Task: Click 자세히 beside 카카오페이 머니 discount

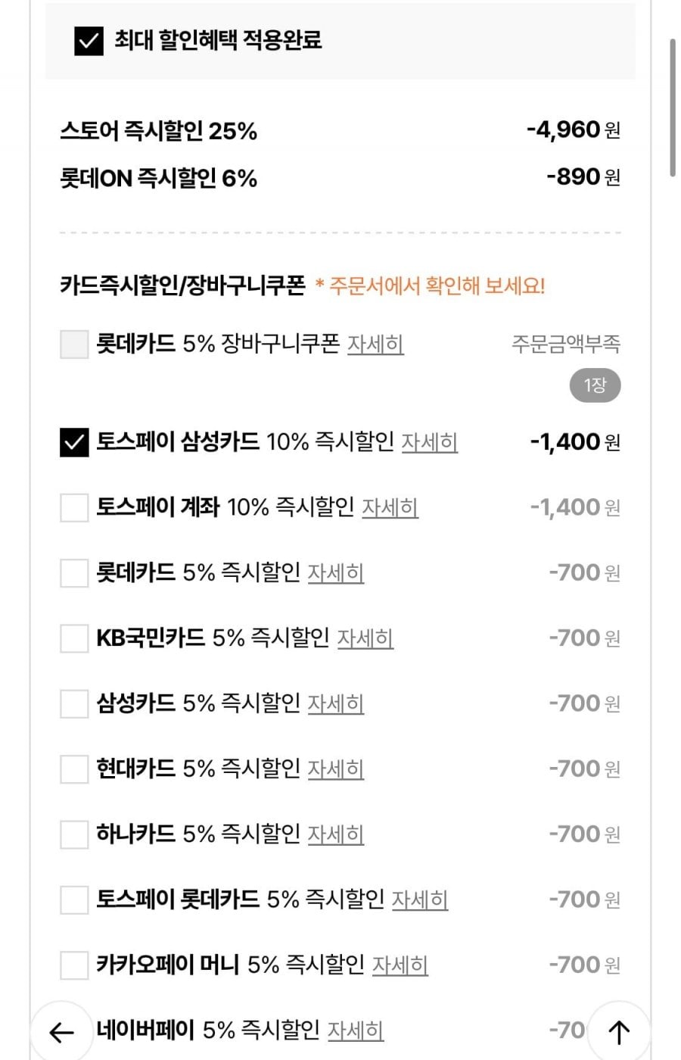Action: pos(400,965)
